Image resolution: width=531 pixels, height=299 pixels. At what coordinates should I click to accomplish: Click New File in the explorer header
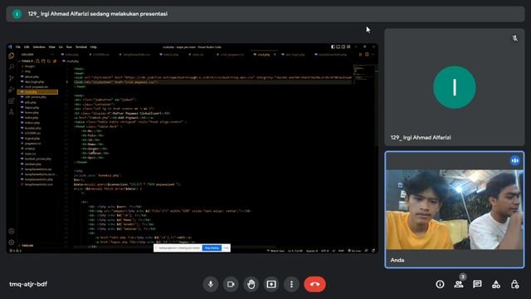point(37,61)
